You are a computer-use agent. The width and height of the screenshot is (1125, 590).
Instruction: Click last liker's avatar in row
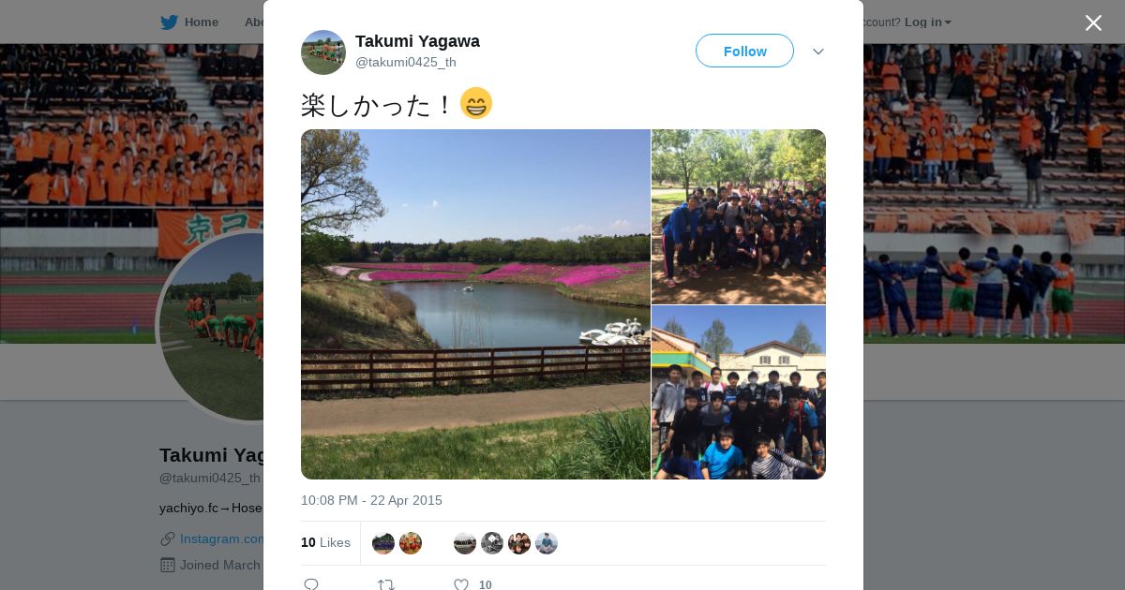pos(547,543)
